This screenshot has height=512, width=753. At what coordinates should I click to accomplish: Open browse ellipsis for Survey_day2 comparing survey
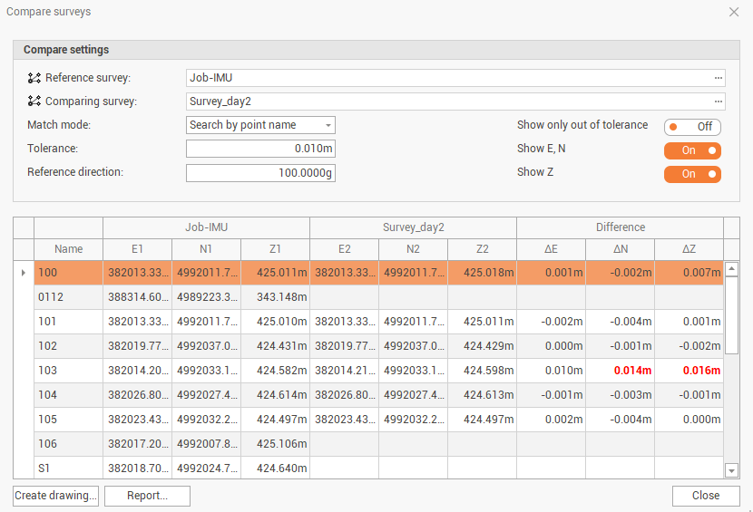coord(718,101)
